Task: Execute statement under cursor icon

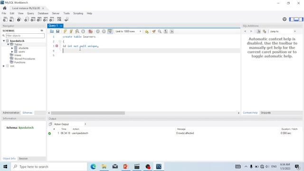Action: click(x=71, y=31)
